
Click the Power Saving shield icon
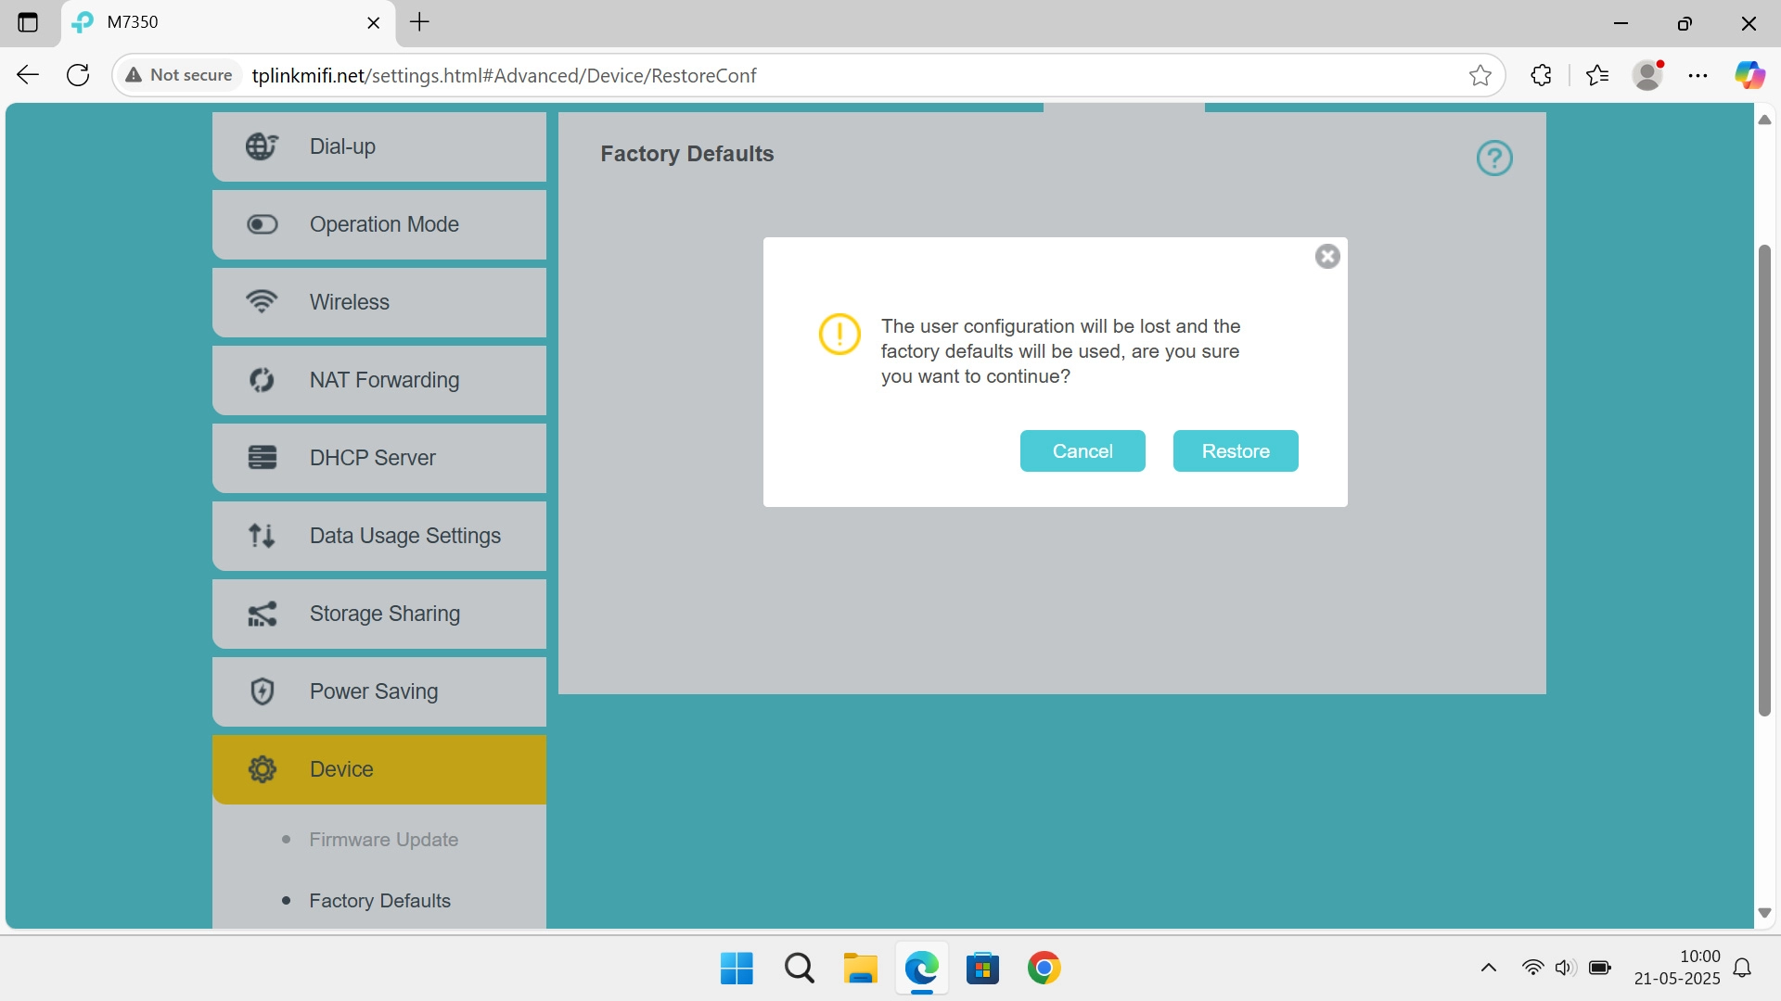[x=262, y=691]
